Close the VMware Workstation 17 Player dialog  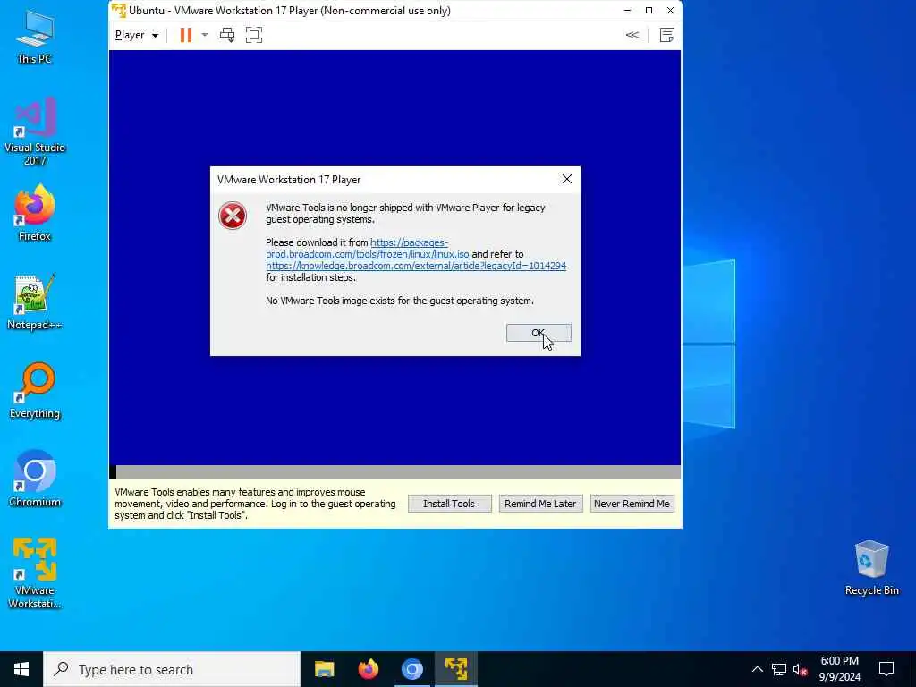pyautogui.click(x=566, y=179)
